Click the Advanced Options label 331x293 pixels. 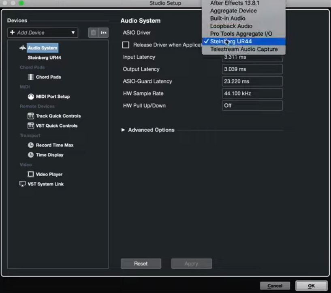[x=152, y=130]
